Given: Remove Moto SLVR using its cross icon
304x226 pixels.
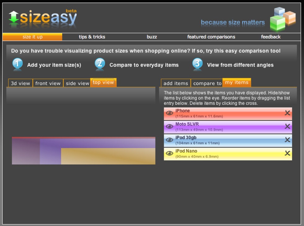Looking at the screenshot, I should pyautogui.click(x=287, y=126).
